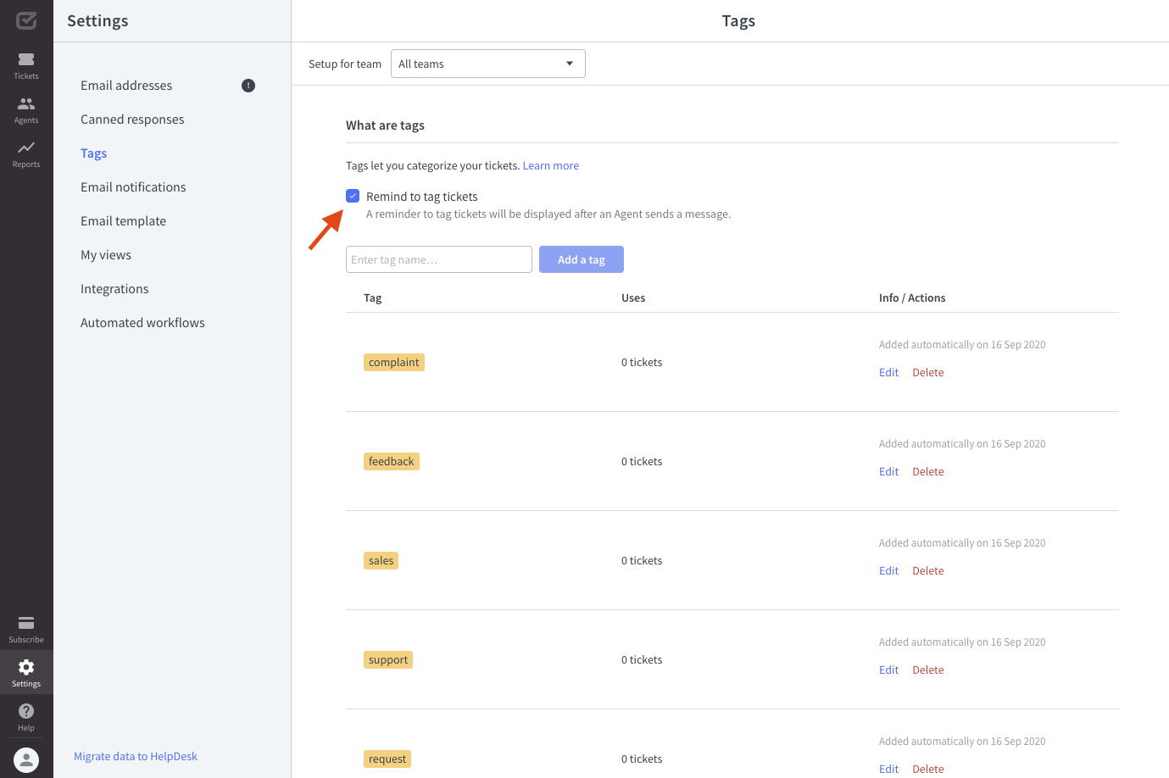Click the complaint tag label
The image size is (1169, 778).
(394, 362)
